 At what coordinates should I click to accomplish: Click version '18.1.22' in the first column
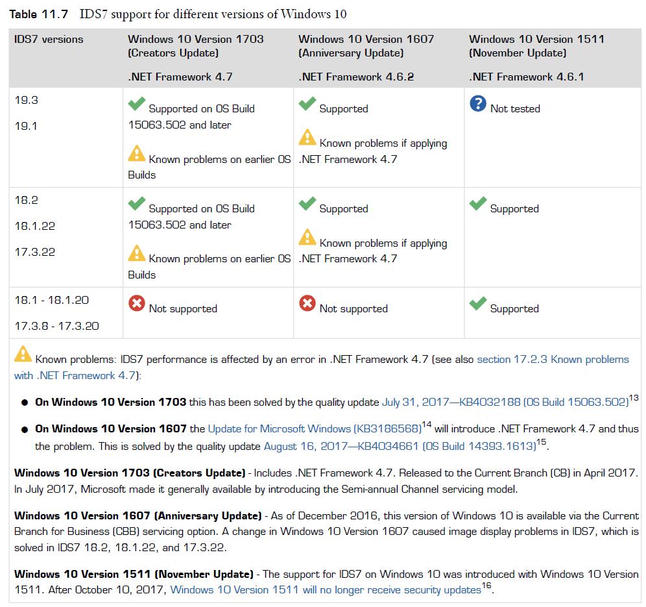[35, 226]
